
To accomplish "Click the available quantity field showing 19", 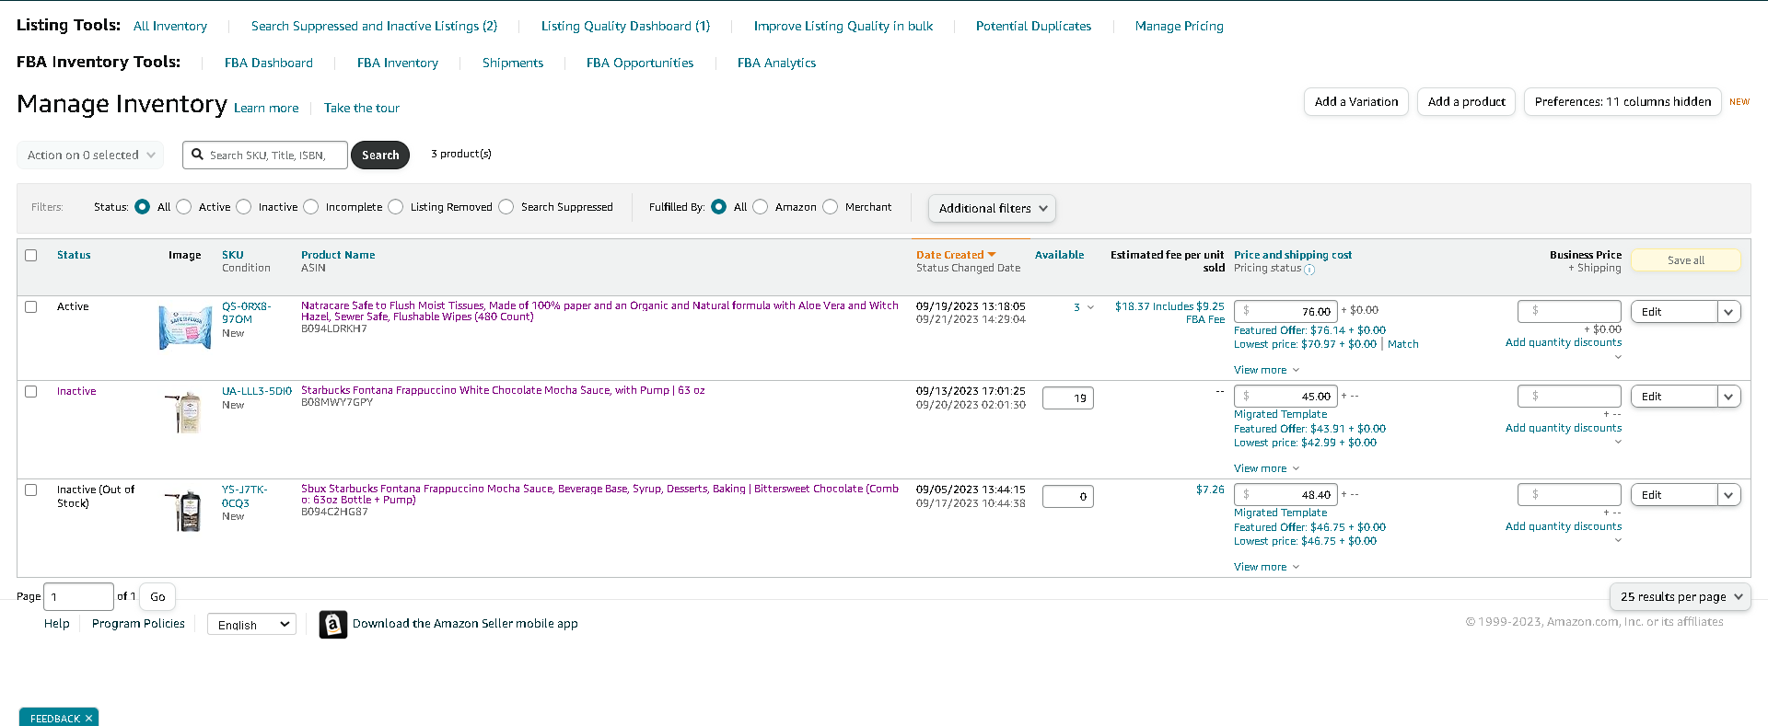I will pos(1068,398).
